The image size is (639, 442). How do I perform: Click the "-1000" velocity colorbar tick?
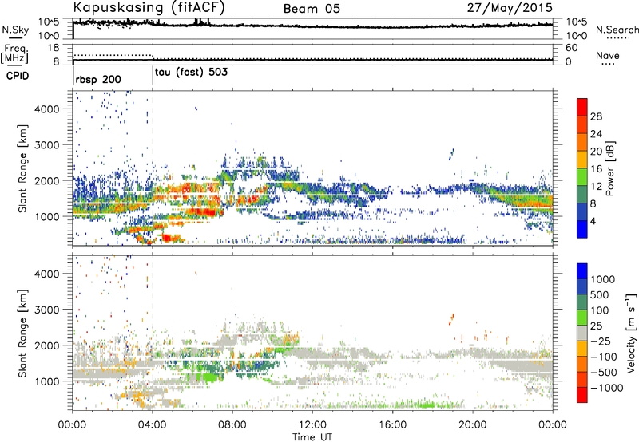(x=607, y=388)
